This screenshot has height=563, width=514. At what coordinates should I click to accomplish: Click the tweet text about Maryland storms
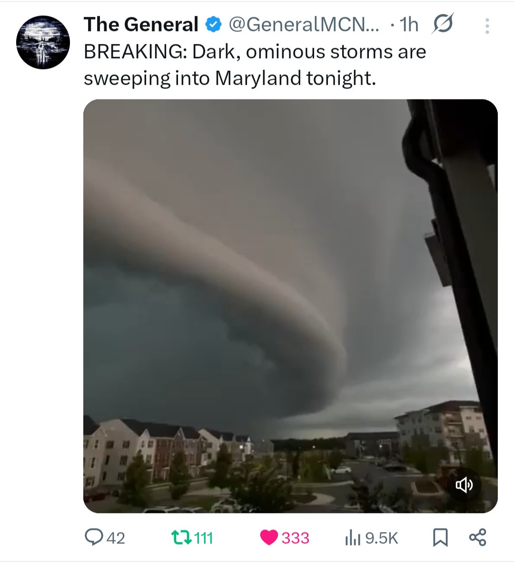coord(255,65)
